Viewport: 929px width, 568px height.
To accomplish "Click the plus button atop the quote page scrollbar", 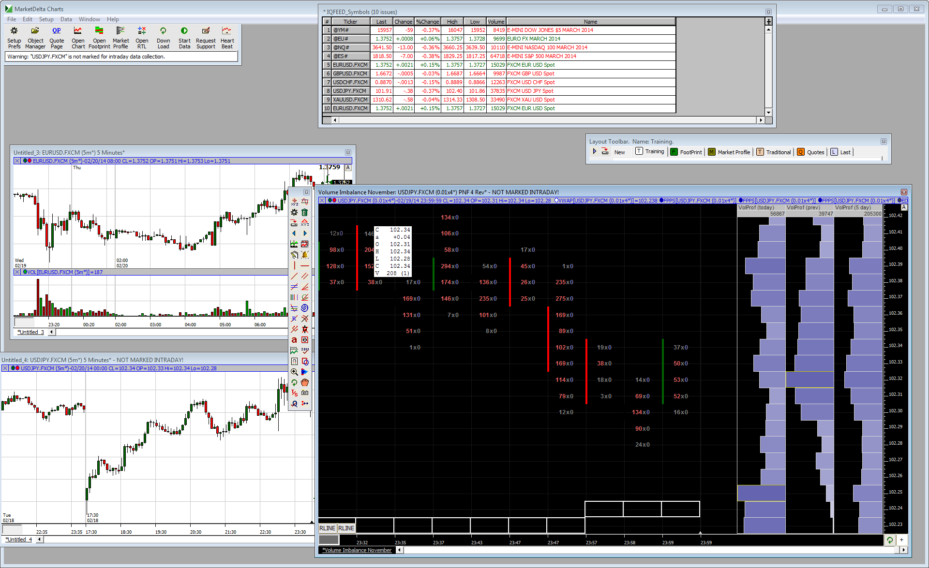I will point(768,22).
